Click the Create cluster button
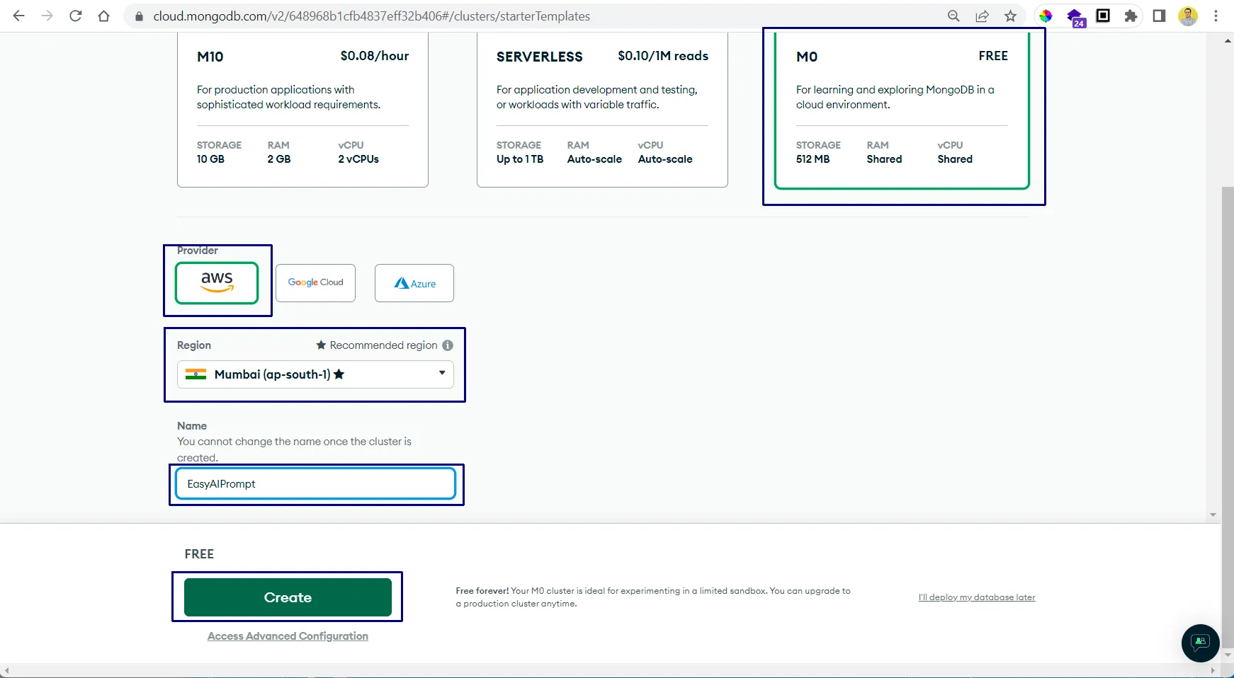This screenshot has width=1234, height=678. [x=288, y=597]
